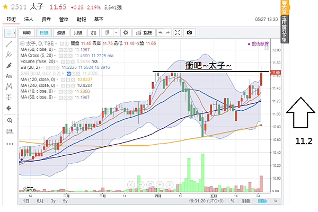Open the compare symbols scales icon

(x=93, y=32)
